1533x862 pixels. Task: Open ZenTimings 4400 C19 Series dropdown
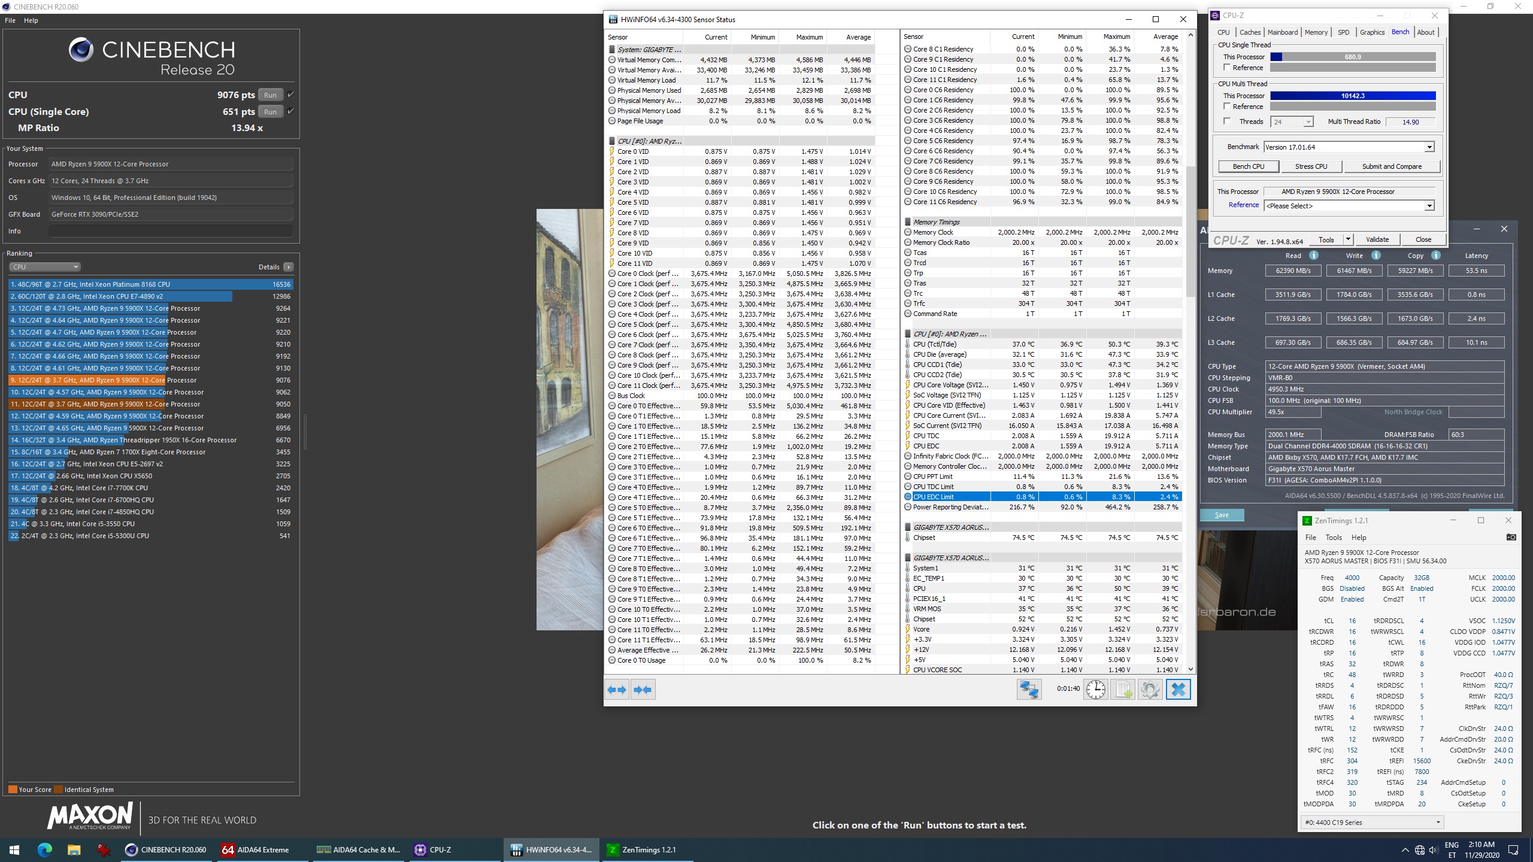[1372, 822]
